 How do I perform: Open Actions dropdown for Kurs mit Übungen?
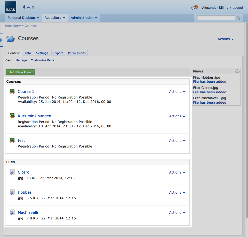point(177,116)
